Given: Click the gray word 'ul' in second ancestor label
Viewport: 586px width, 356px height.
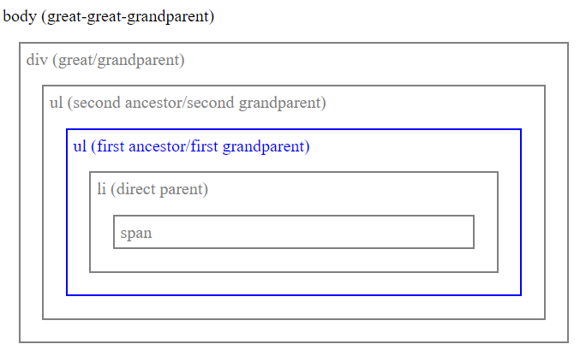Looking at the screenshot, I should point(57,103).
